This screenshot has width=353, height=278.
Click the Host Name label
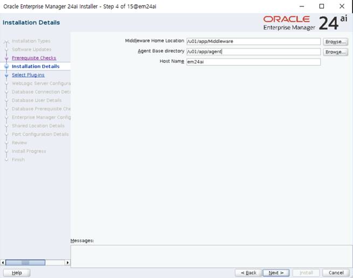coord(172,61)
